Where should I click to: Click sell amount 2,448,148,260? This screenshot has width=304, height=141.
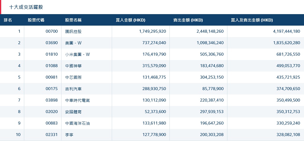210,31
